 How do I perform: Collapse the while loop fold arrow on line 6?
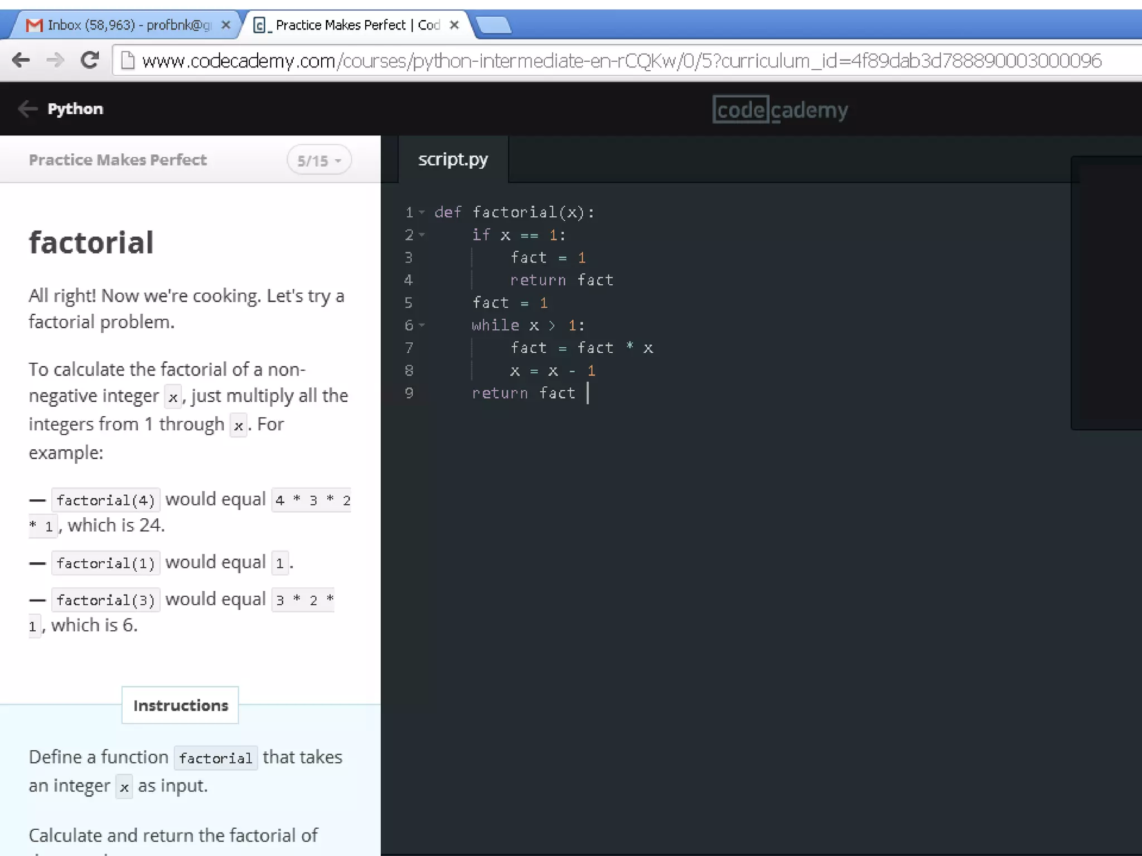point(422,325)
